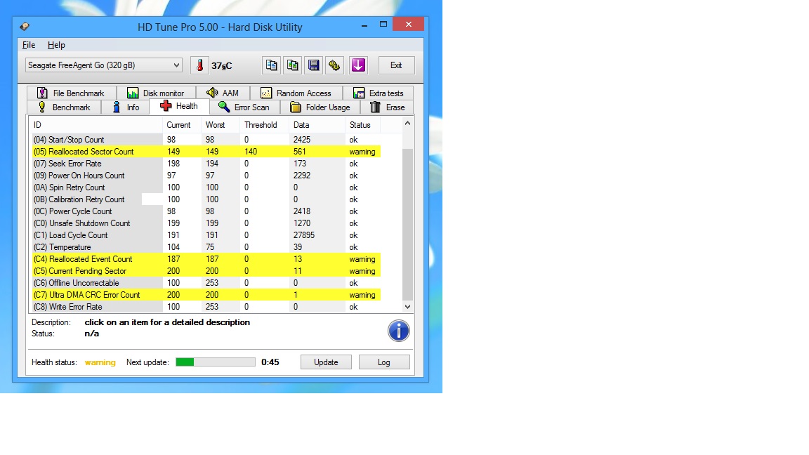
Task: Click the copy screenshot to clipboard icon
Action: 293,65
